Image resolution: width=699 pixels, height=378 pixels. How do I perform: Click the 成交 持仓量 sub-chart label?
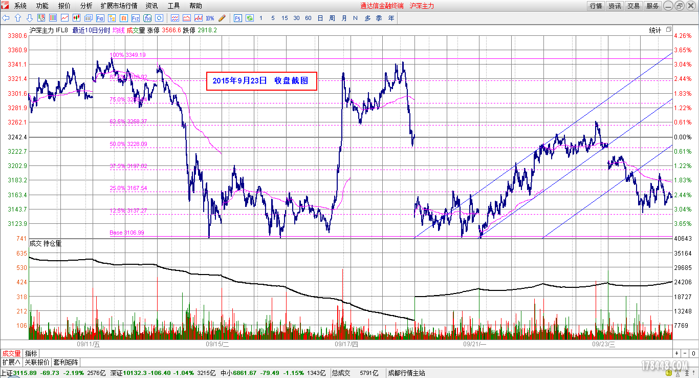tap(46, 244)
